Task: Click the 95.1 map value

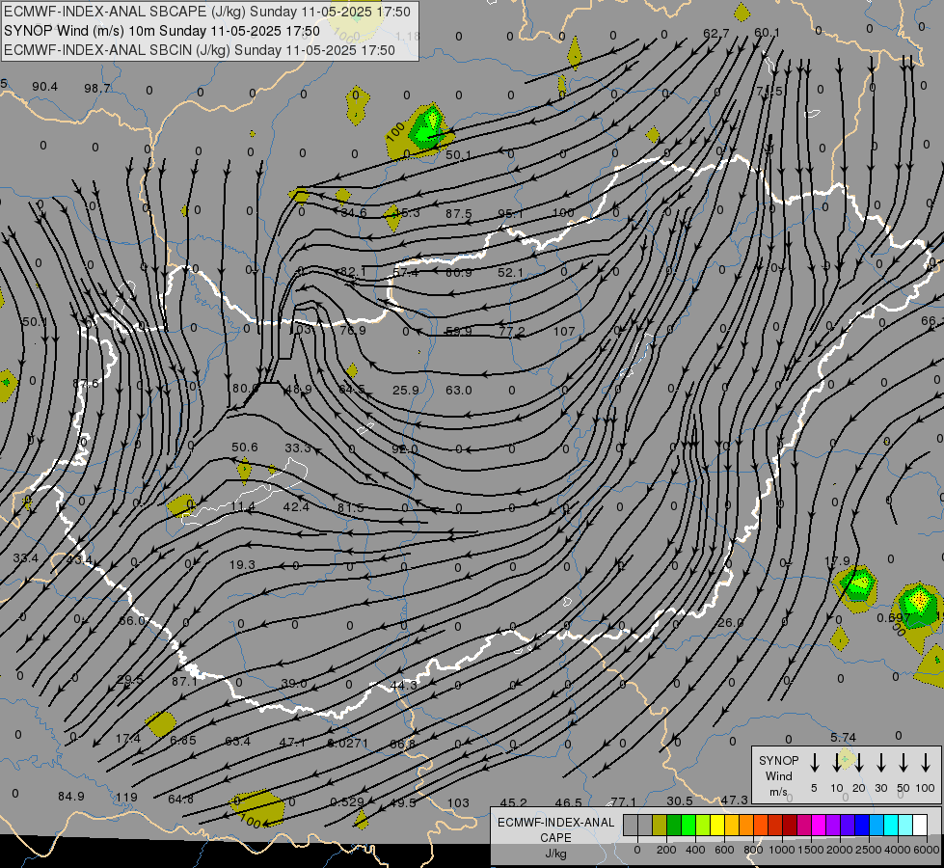Action: pyautogui.click(x=510, y=214)
